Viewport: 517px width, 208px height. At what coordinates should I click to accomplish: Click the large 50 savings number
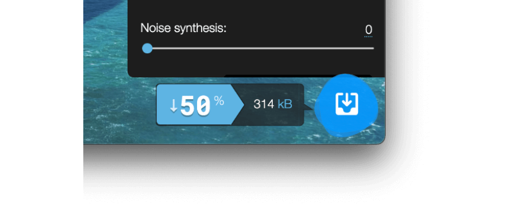pos(195,106)
